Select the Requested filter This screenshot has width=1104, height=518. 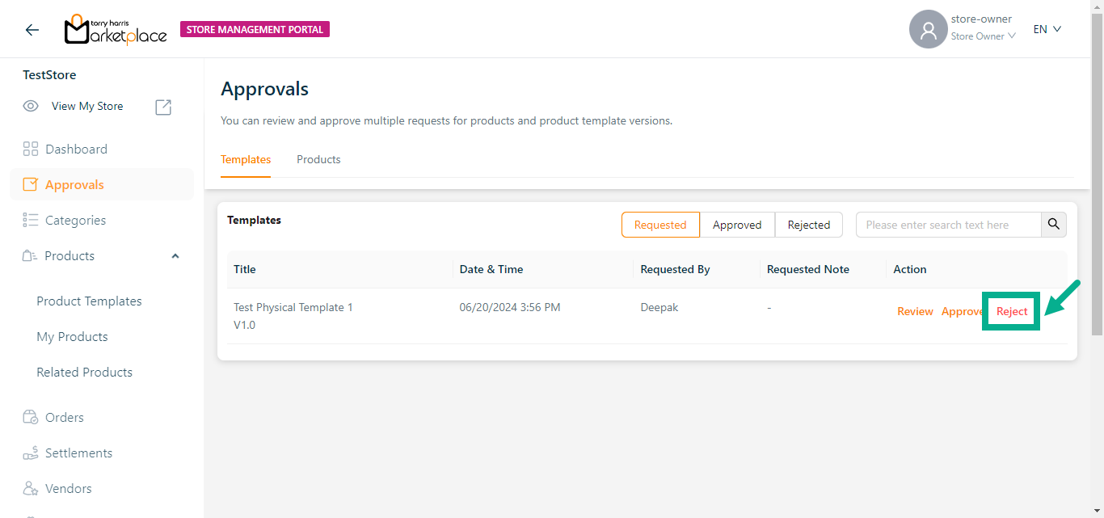tap(660, 225)
